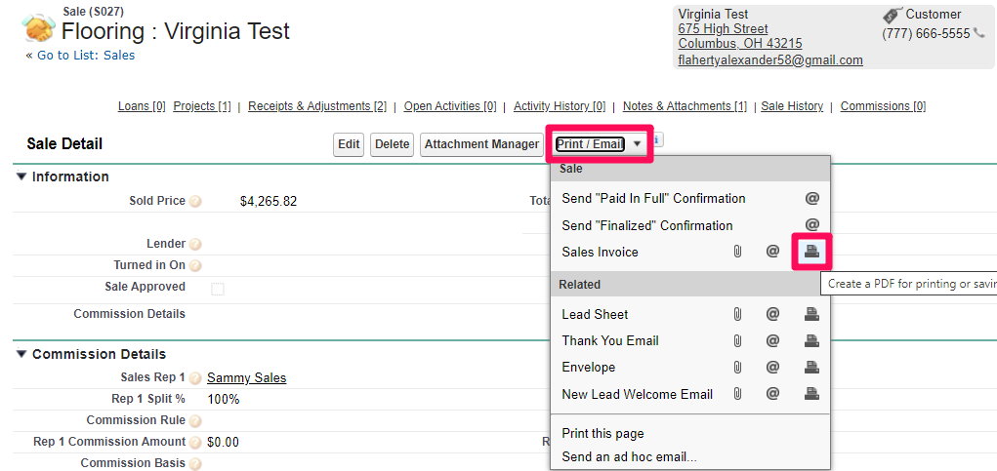Select Sales Invoice menu entry

pyautogui.click(x=600, y=252)
